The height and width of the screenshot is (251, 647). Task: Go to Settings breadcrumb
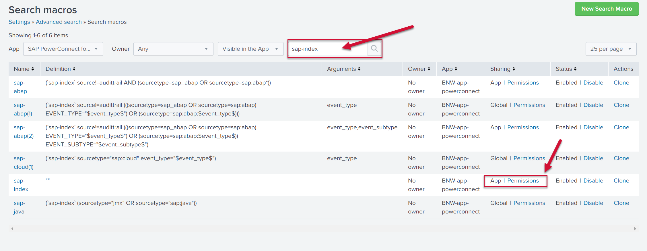click(x=19, y=22)
